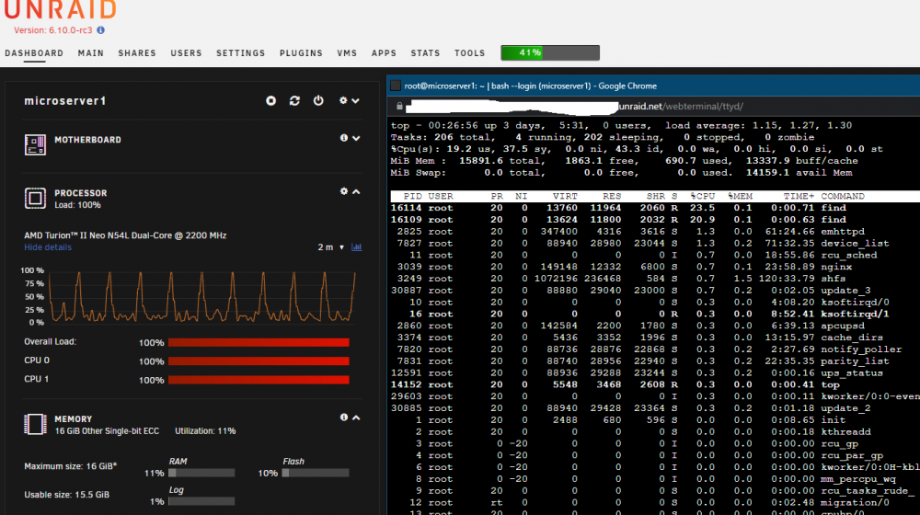Switch to the Main tab

(91, 52)
